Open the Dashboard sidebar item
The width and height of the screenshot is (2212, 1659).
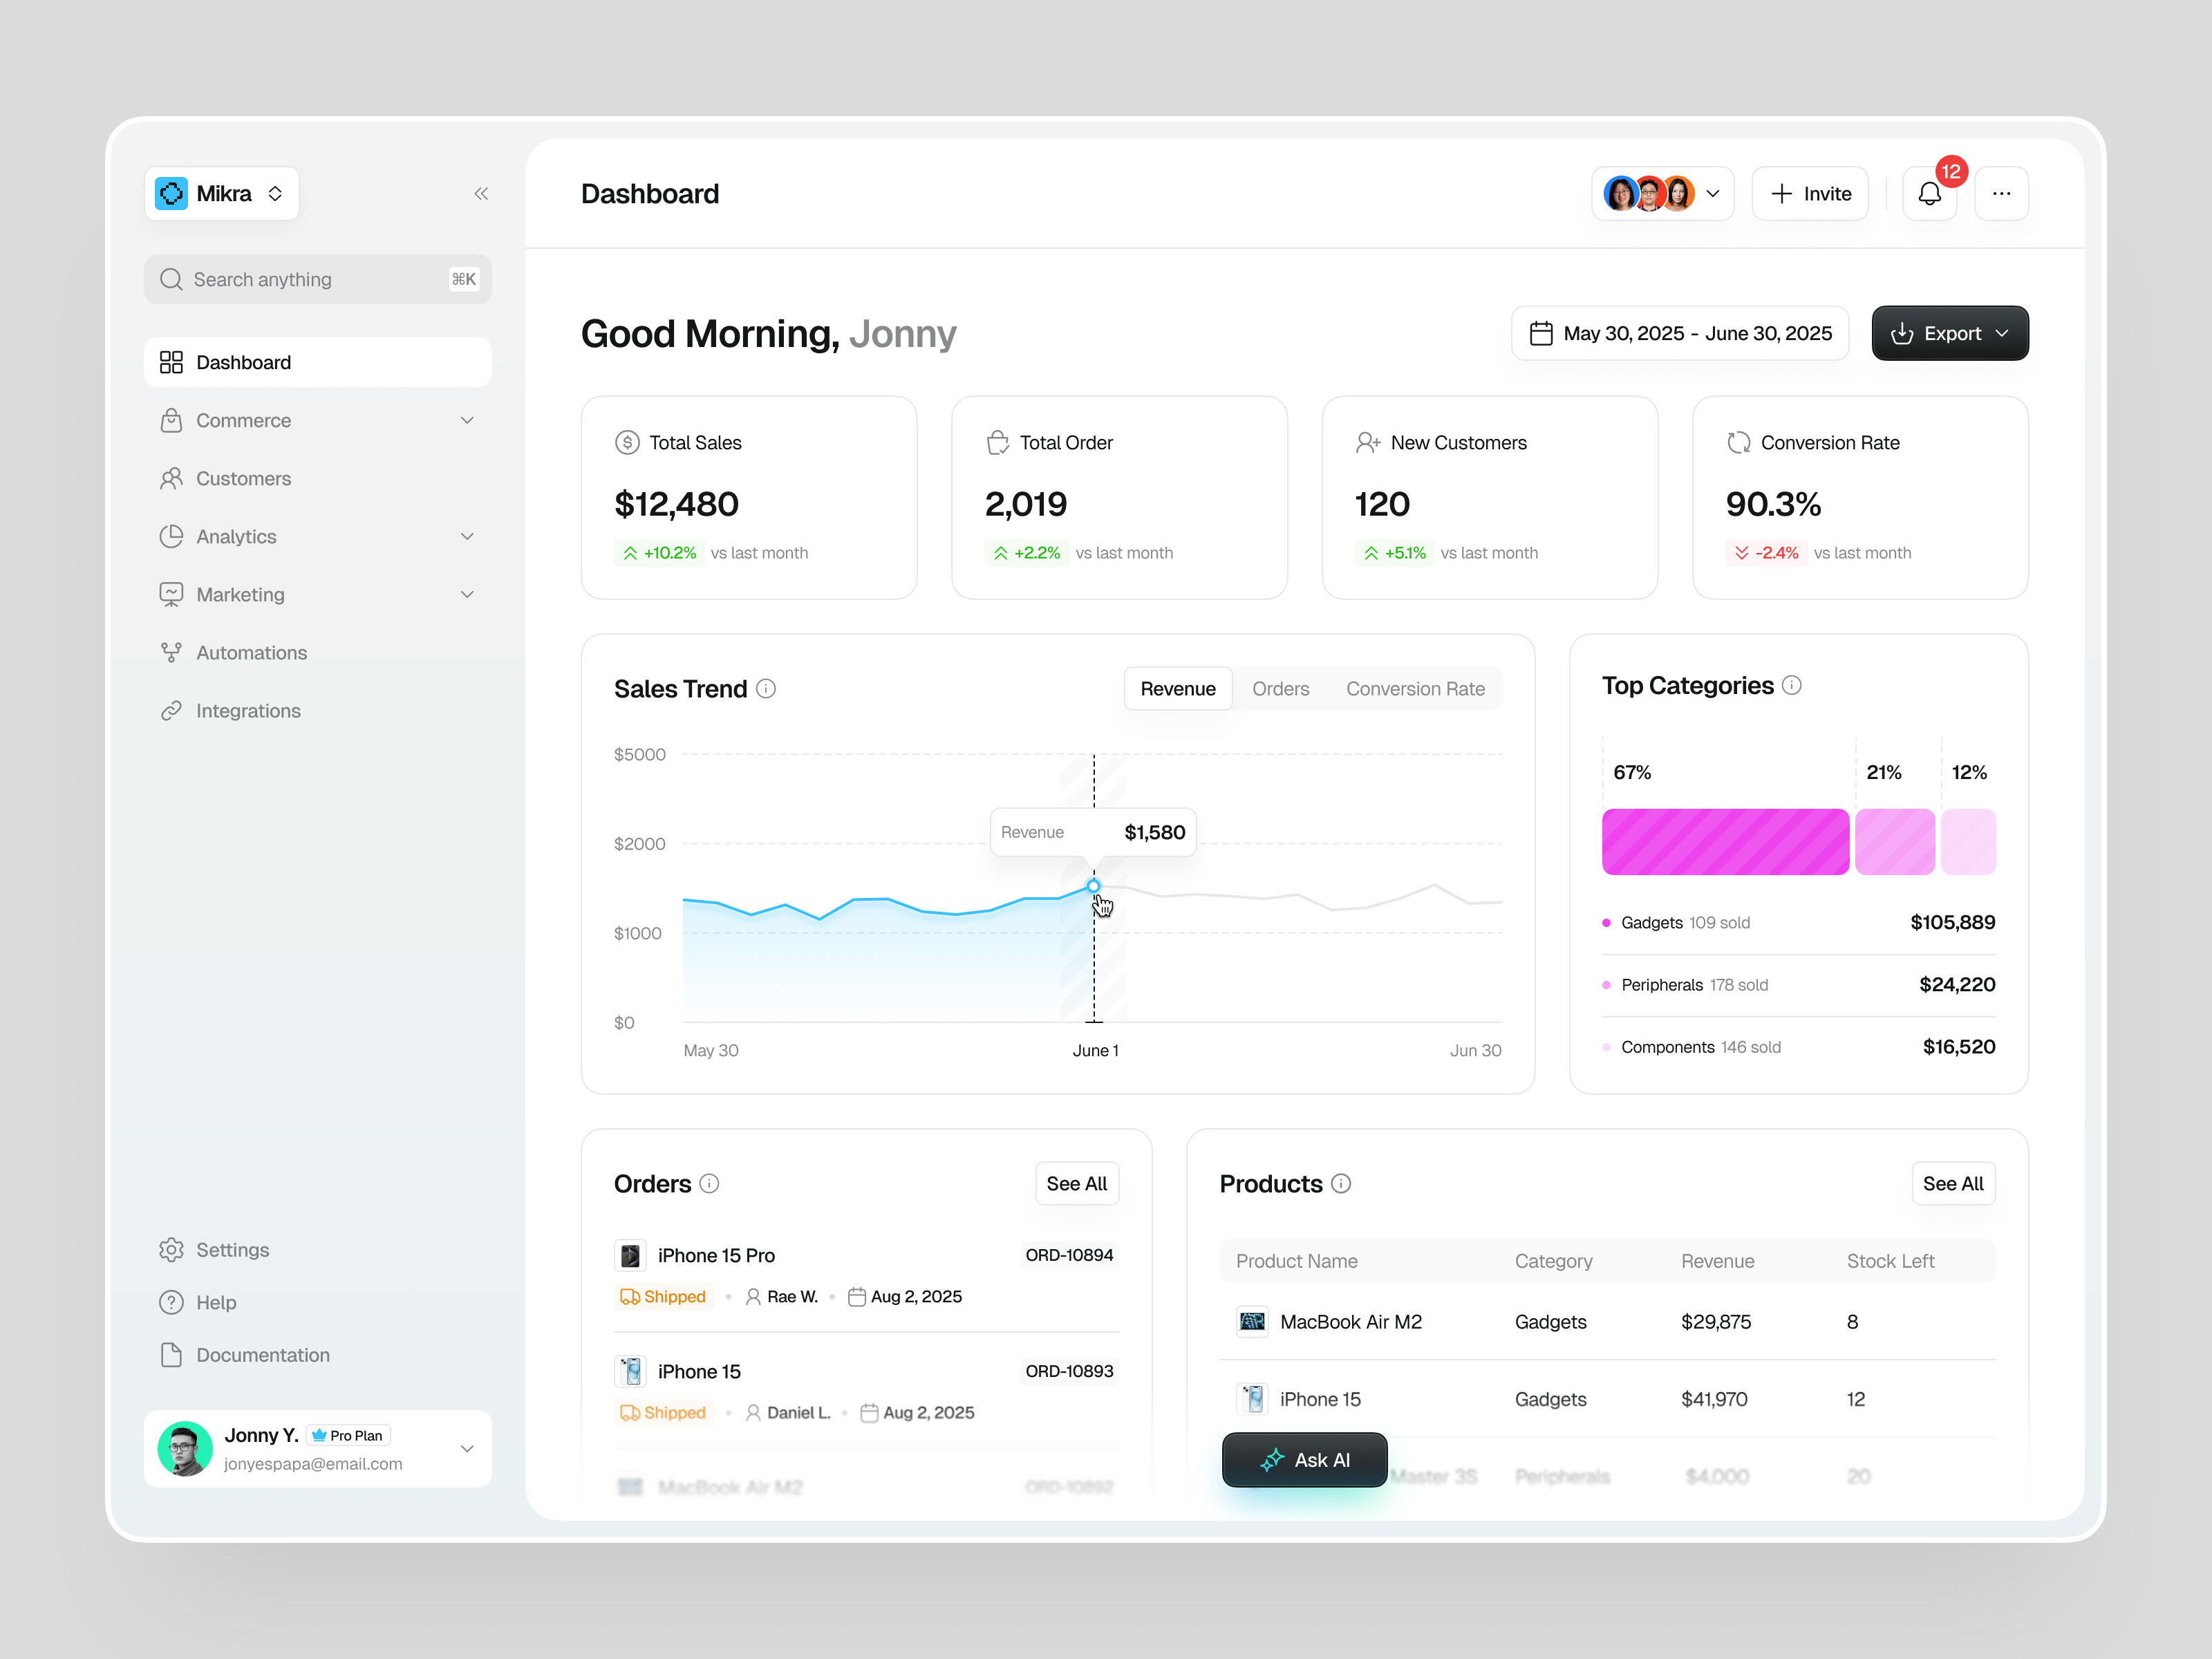pos(243,362)
